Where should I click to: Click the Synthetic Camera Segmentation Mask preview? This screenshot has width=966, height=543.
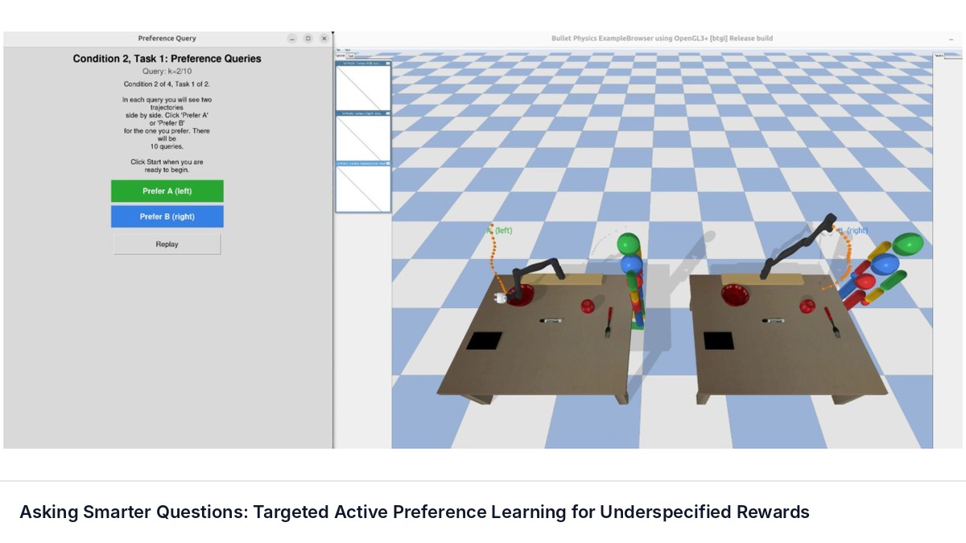click(363, 189)
